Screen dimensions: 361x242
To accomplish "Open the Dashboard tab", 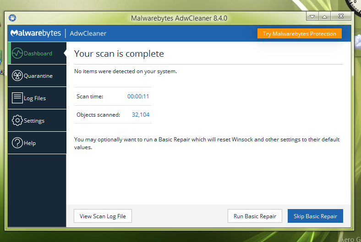I will tap(37, 53).
